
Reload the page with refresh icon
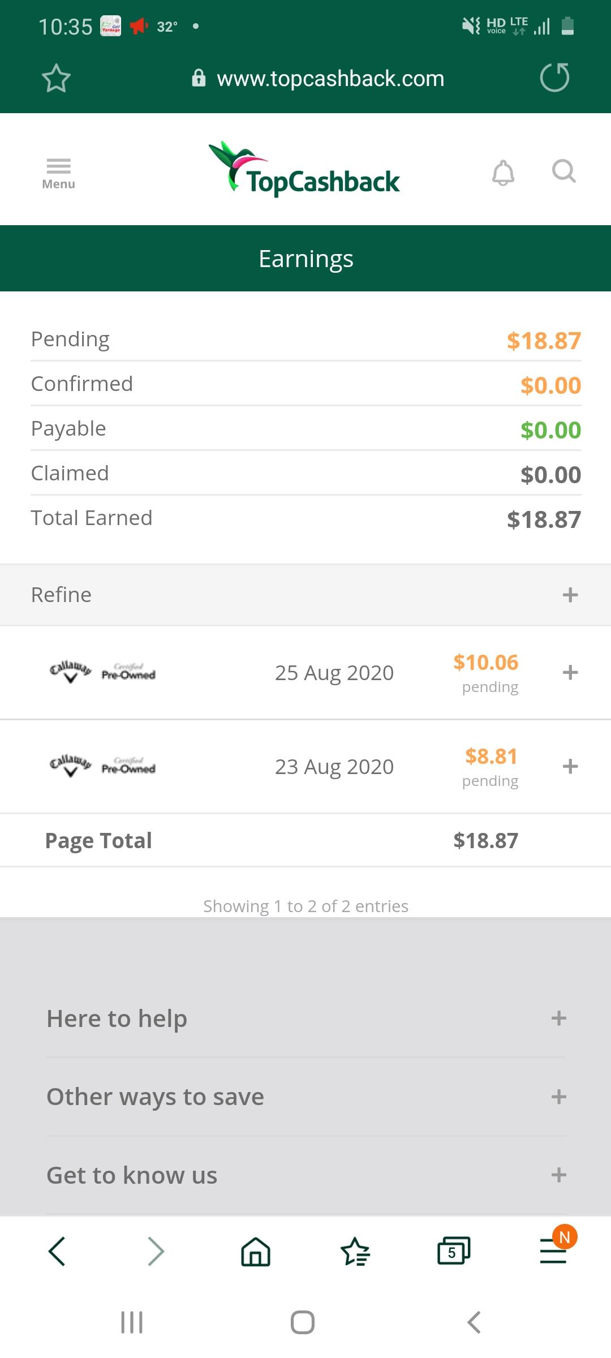tap(554, 78)
